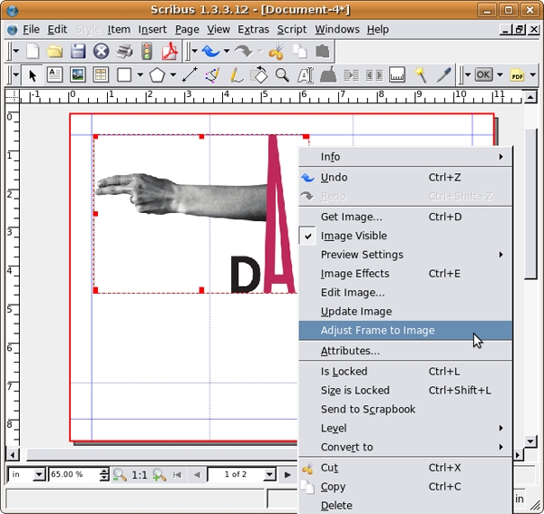Screen dimensions: 544x514
Task: Toggle Size is Locked option
Action: 355,390
